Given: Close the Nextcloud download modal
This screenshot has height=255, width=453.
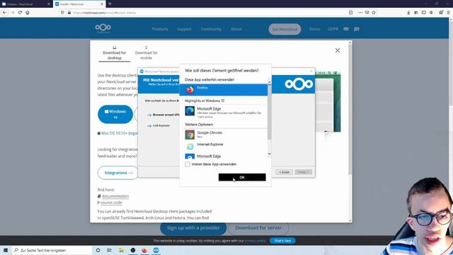Looking at the screenshot, I should pos(338,50).
